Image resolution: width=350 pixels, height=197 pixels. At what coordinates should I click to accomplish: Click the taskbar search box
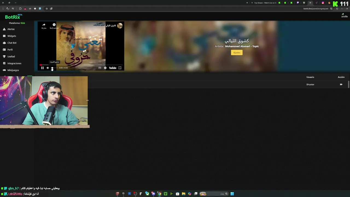coord(215,194)
